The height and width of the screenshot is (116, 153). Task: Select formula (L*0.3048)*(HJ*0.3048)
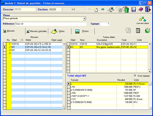pos(108,102)
